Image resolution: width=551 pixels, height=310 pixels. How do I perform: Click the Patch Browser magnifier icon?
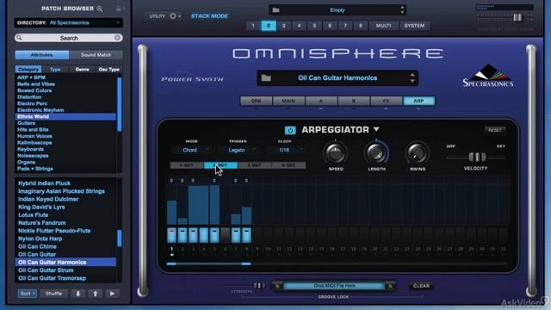pyautogui.click(x=100, y=9)
